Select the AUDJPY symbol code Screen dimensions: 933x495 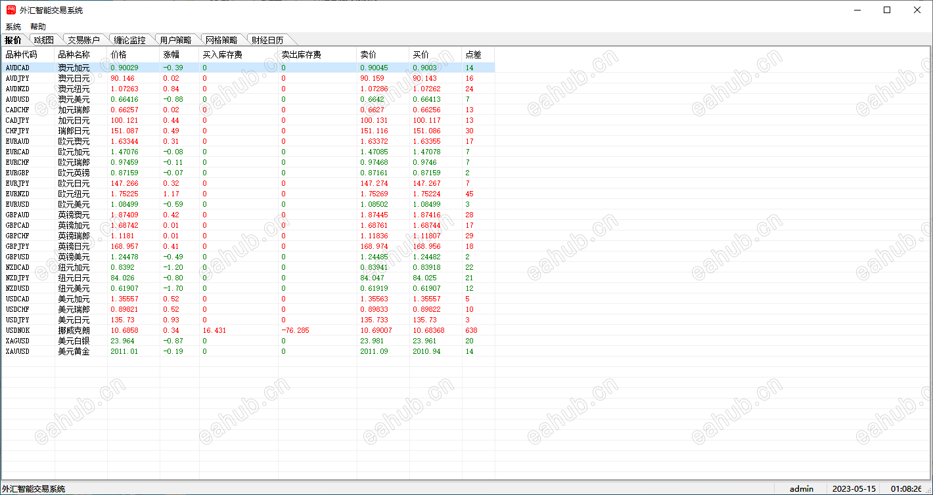click(x=18, y=78)
